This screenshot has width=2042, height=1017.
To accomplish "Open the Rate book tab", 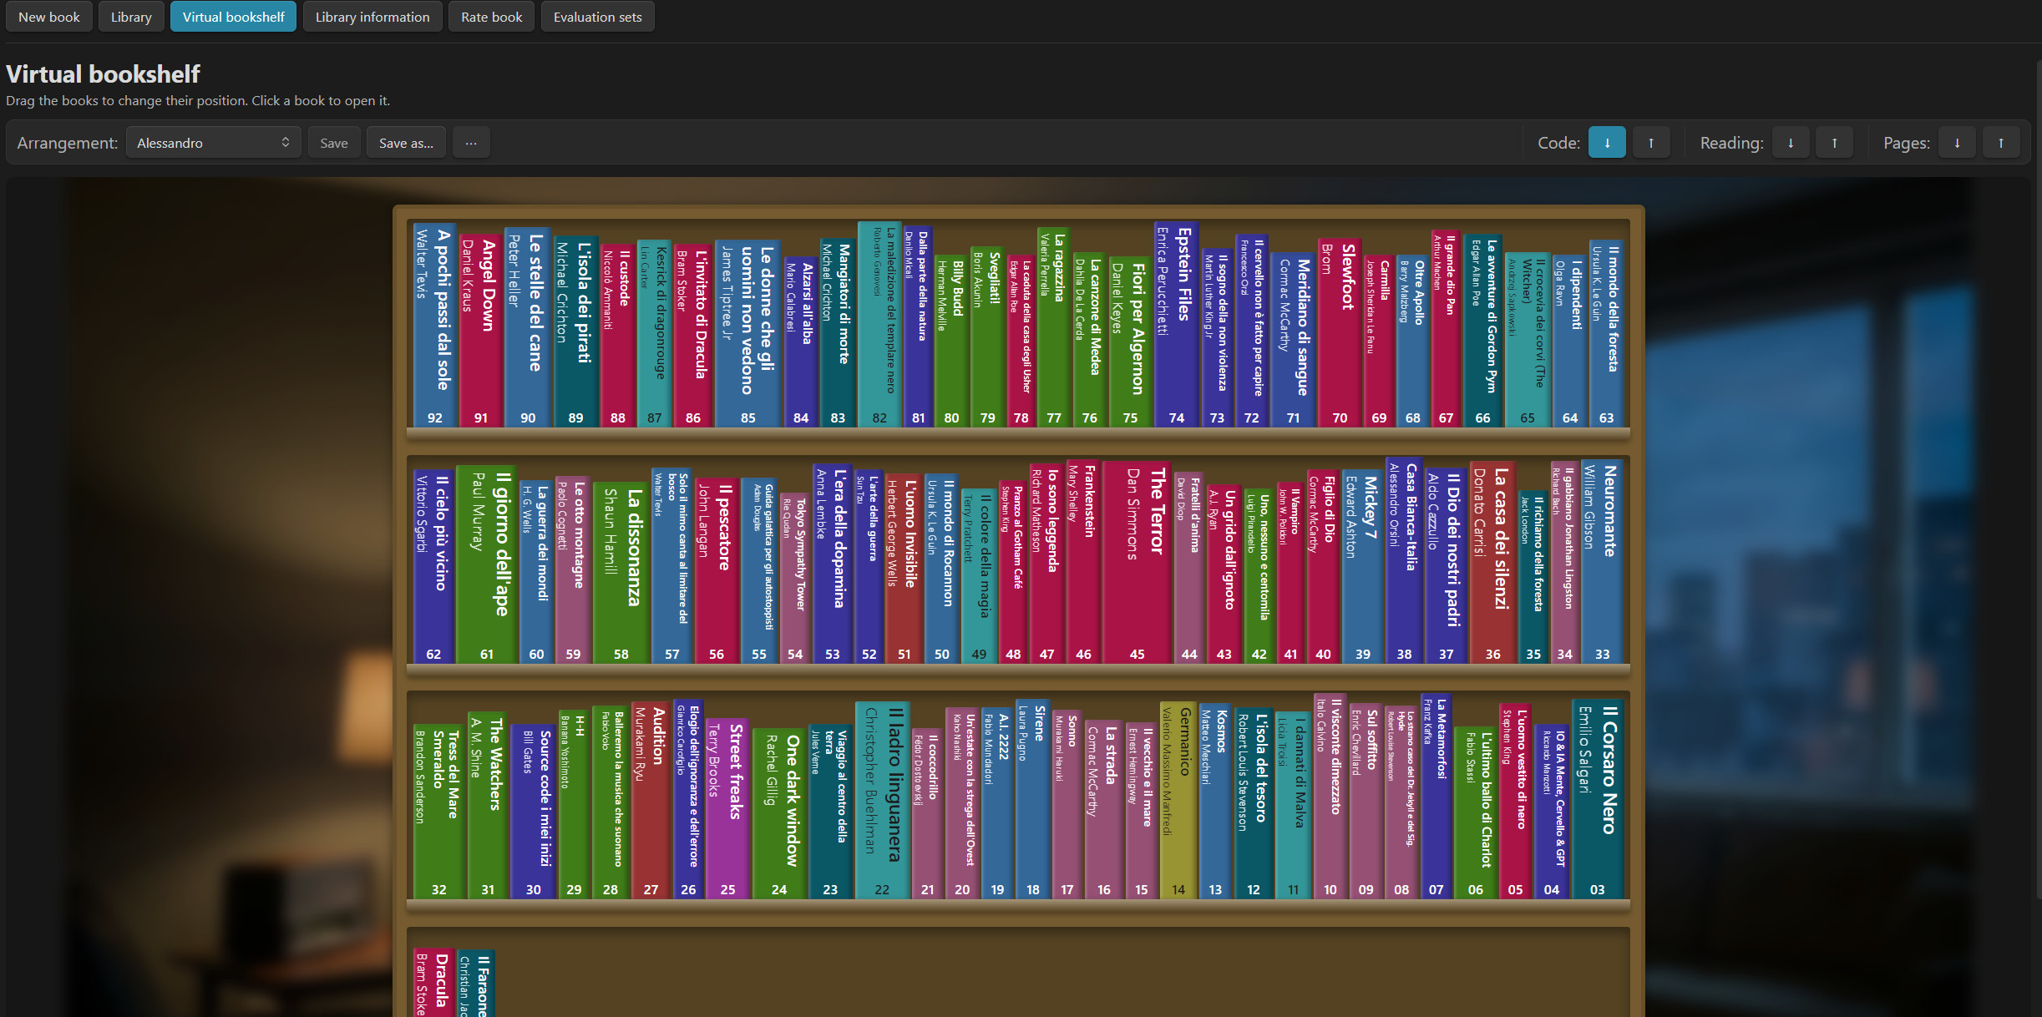I will (x=491, y=17).
